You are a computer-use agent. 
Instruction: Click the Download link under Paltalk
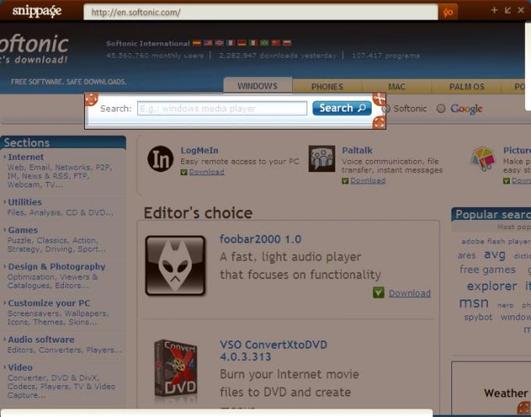point(368,181)
